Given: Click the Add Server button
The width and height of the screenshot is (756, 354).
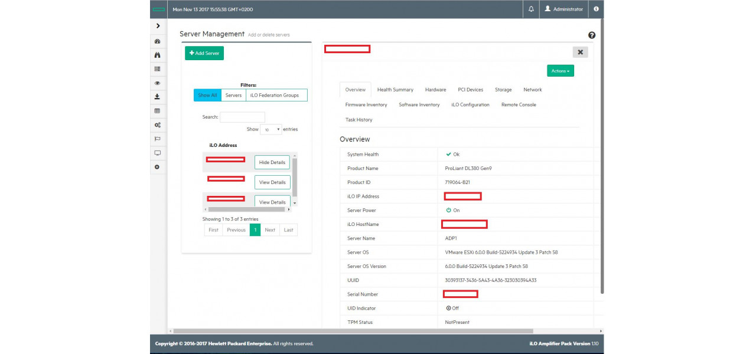Looking at the screenshot, I should 204,53.
